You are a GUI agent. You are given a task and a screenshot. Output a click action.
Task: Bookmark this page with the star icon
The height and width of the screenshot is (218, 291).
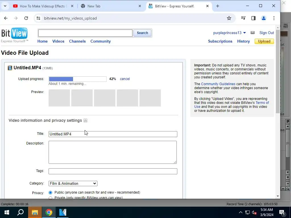click(x=229, y=18)
